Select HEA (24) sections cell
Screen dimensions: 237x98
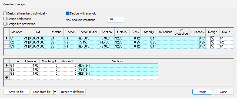pyautogui.click(x=118, y=66)
